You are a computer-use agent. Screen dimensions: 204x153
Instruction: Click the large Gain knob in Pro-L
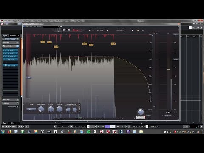[141, 112]
